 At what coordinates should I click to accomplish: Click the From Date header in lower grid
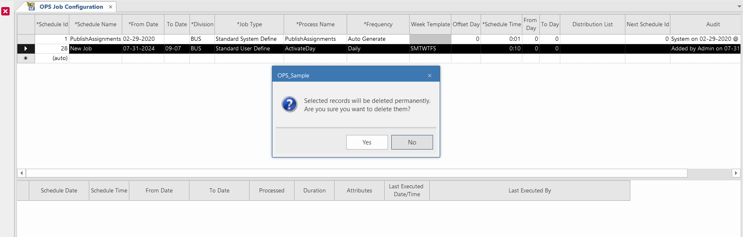[159, 190]
